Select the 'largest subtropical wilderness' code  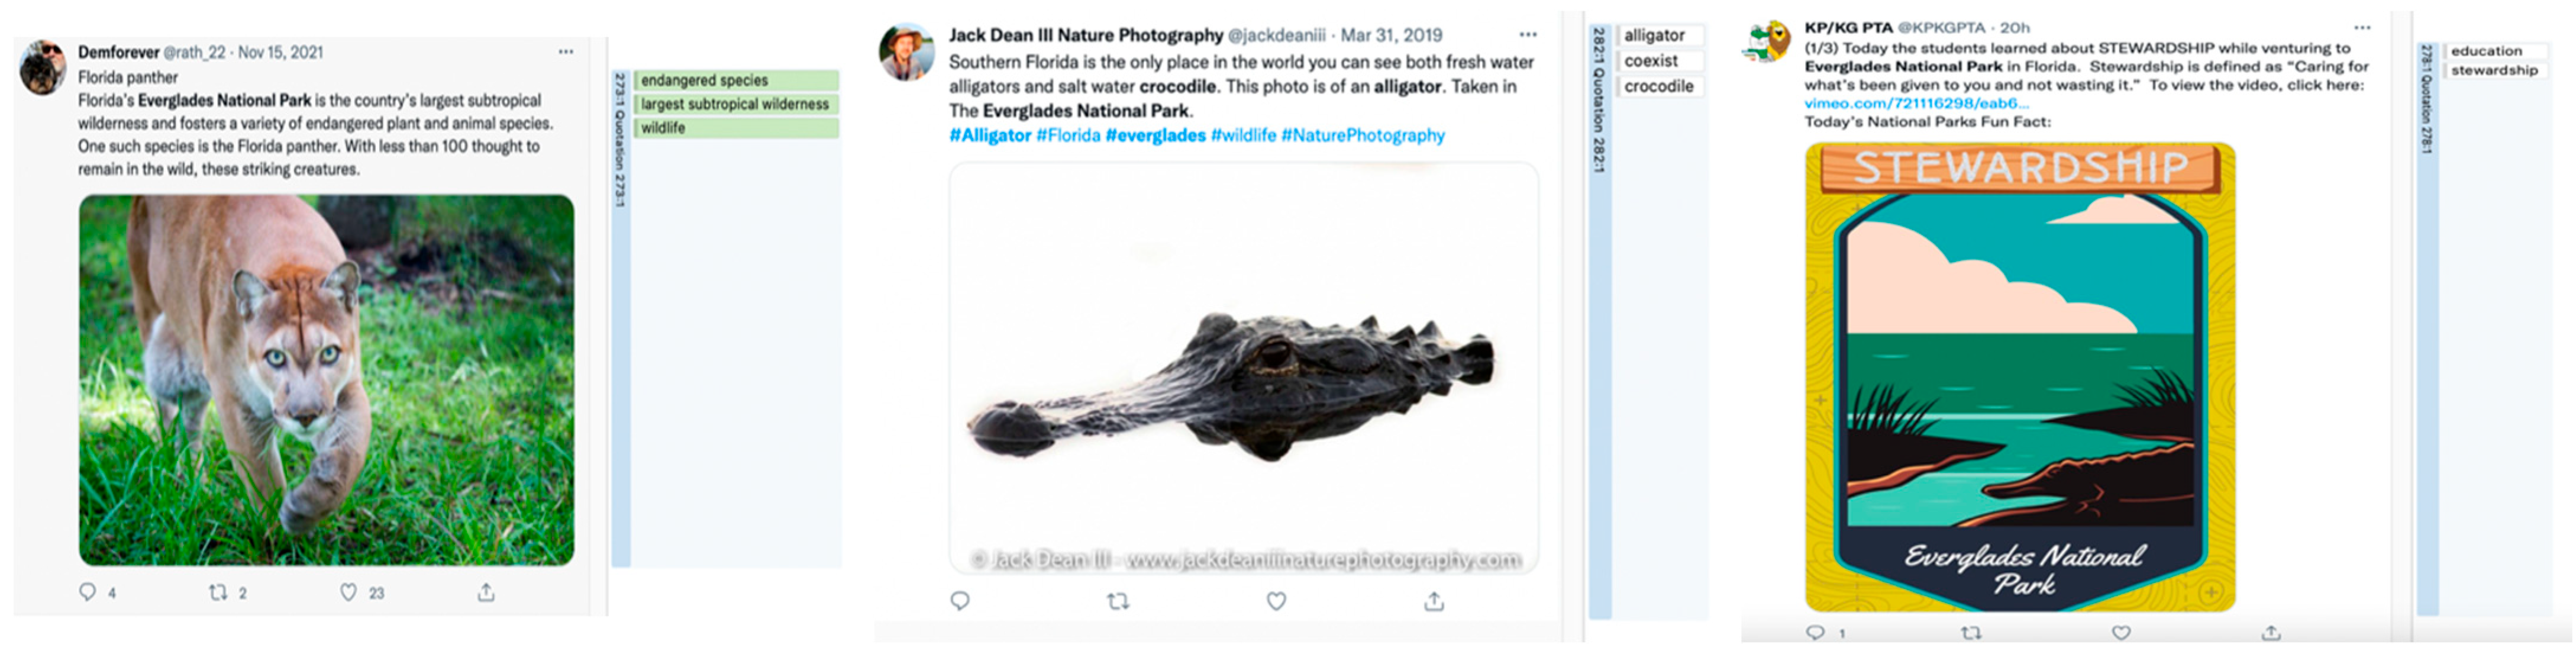point(735,104)
